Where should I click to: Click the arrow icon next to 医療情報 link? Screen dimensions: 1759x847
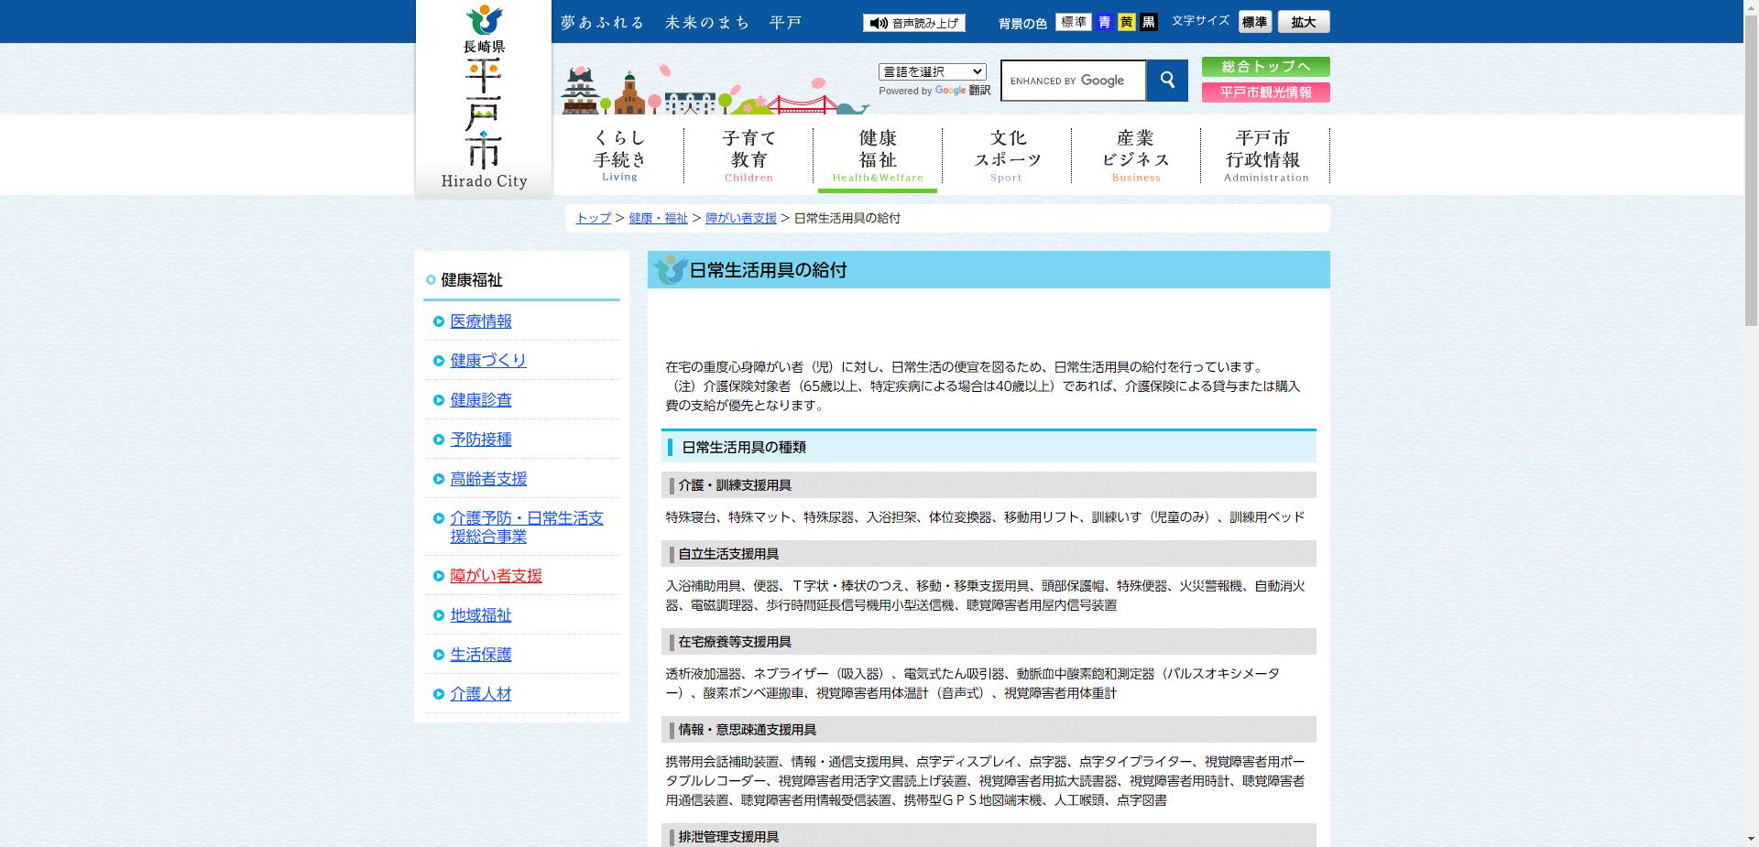coord(438,321)
